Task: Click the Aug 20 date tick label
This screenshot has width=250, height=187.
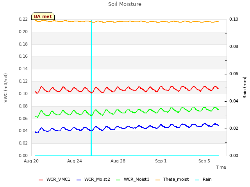Action: tap(31, 161)
